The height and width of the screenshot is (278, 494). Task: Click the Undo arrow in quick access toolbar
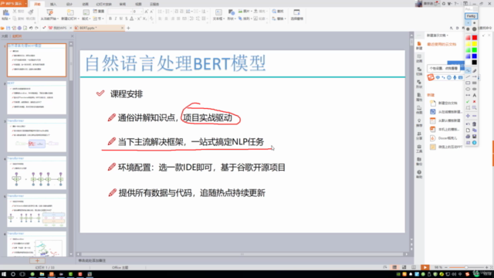(x=31, y=28)
